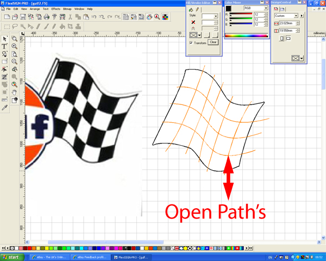Switch to eBay - The UK's Online taskbar item

point(49,257)
